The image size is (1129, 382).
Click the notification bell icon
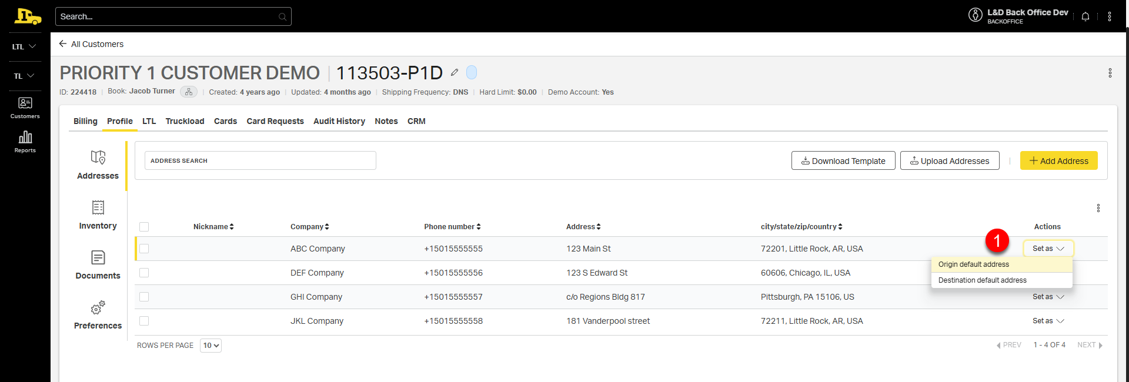(1085, 16)
